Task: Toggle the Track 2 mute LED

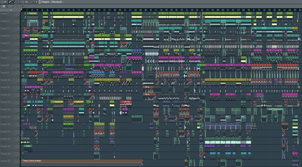Action: pos(19,25)
